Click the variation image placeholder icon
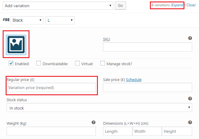Image resolution: width=199 pixels, height=139 pixels. (x=16, y=45)
